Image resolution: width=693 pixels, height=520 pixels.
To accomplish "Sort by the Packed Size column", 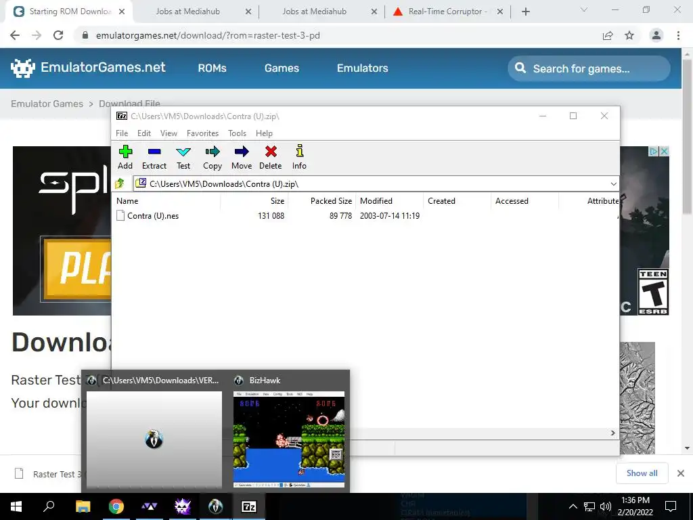I will 322,200.
